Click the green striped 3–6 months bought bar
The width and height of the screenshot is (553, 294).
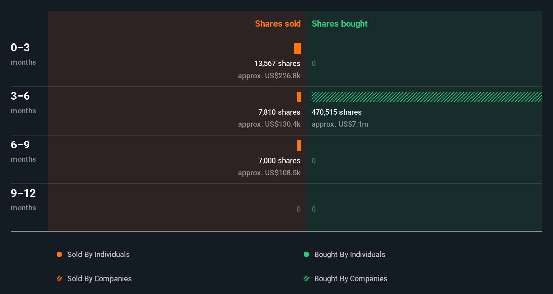click(427, 97)
